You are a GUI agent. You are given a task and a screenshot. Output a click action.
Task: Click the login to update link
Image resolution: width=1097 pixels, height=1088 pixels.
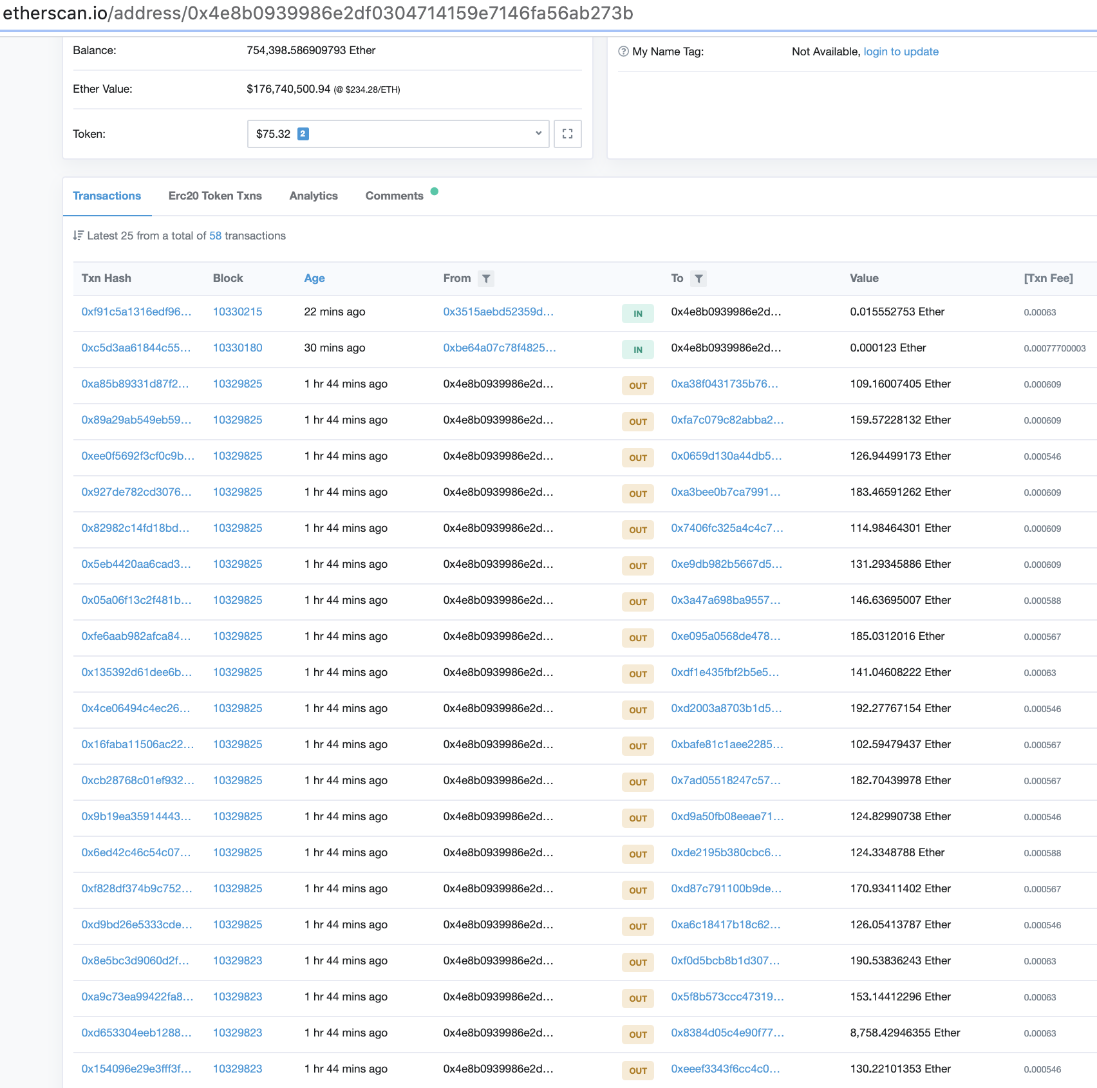pos(901,52)
